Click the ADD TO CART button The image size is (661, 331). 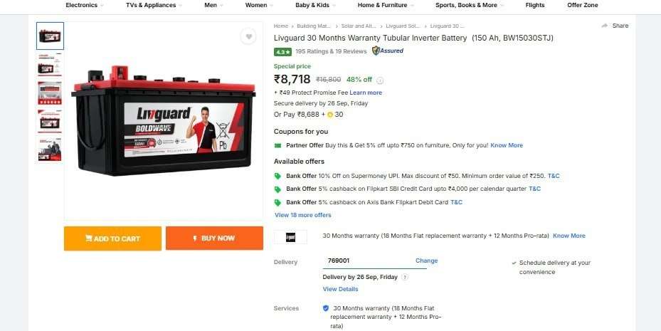112,238
